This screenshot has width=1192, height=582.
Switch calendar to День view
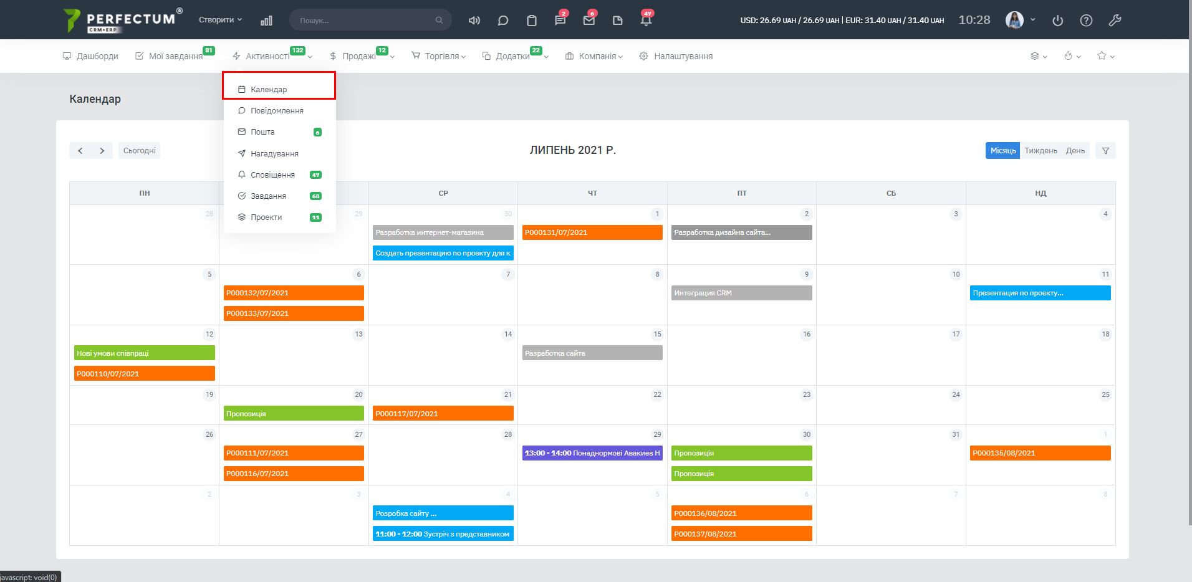(x=1075, y=151)
